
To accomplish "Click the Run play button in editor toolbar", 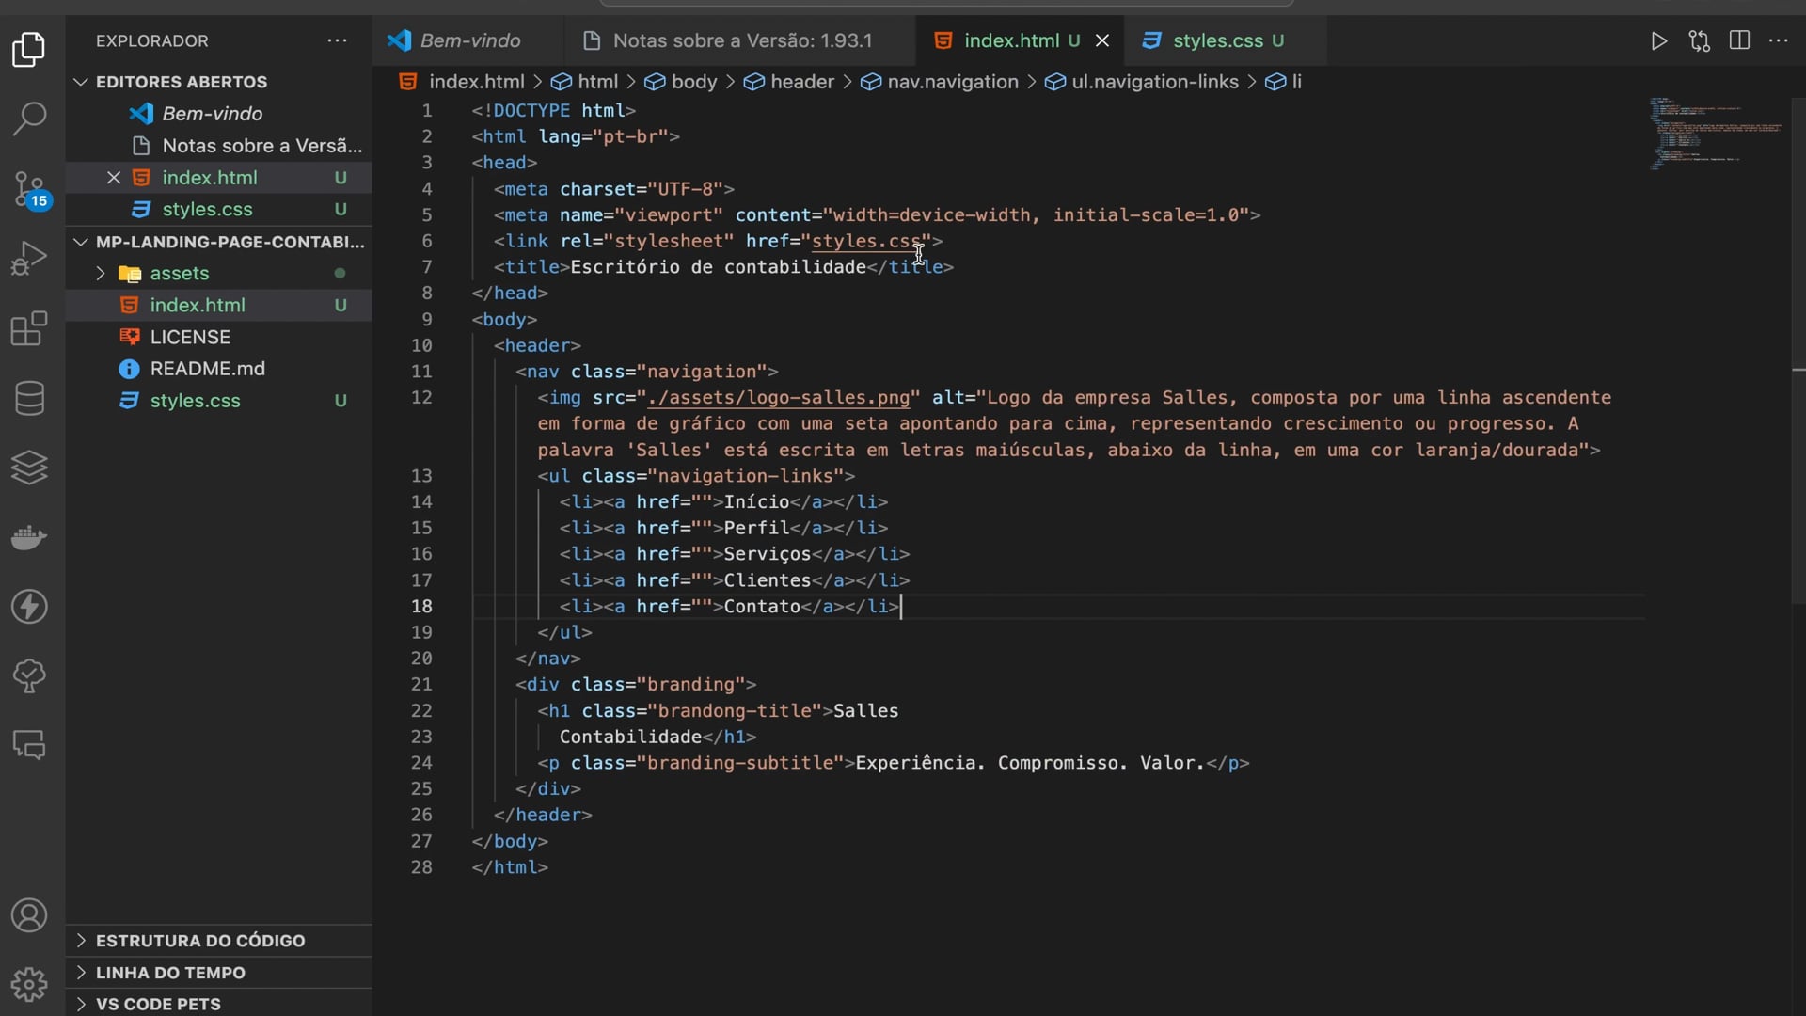I will tap(1658, 40).
